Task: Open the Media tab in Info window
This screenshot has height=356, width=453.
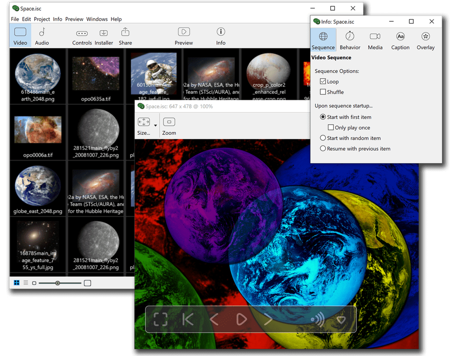Action: pos(375,40)
